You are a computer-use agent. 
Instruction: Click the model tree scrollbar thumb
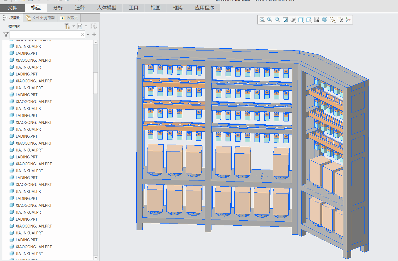click(96, 83)
